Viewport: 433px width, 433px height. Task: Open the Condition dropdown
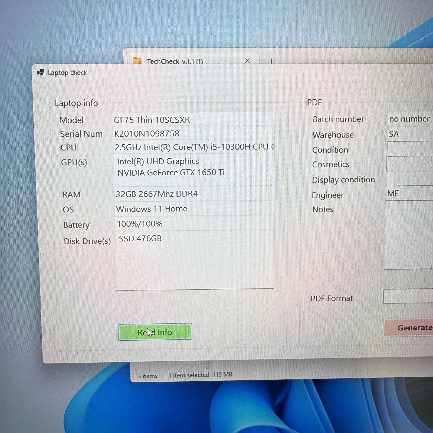click(x=410, y=149)
